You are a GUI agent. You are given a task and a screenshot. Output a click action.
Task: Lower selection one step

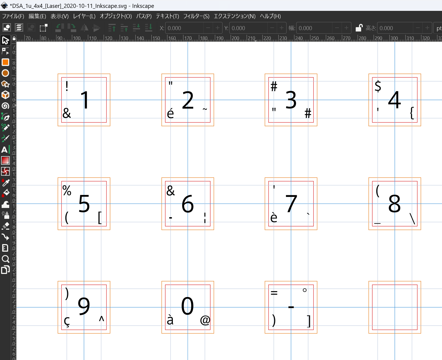click(x=136, y=28)
